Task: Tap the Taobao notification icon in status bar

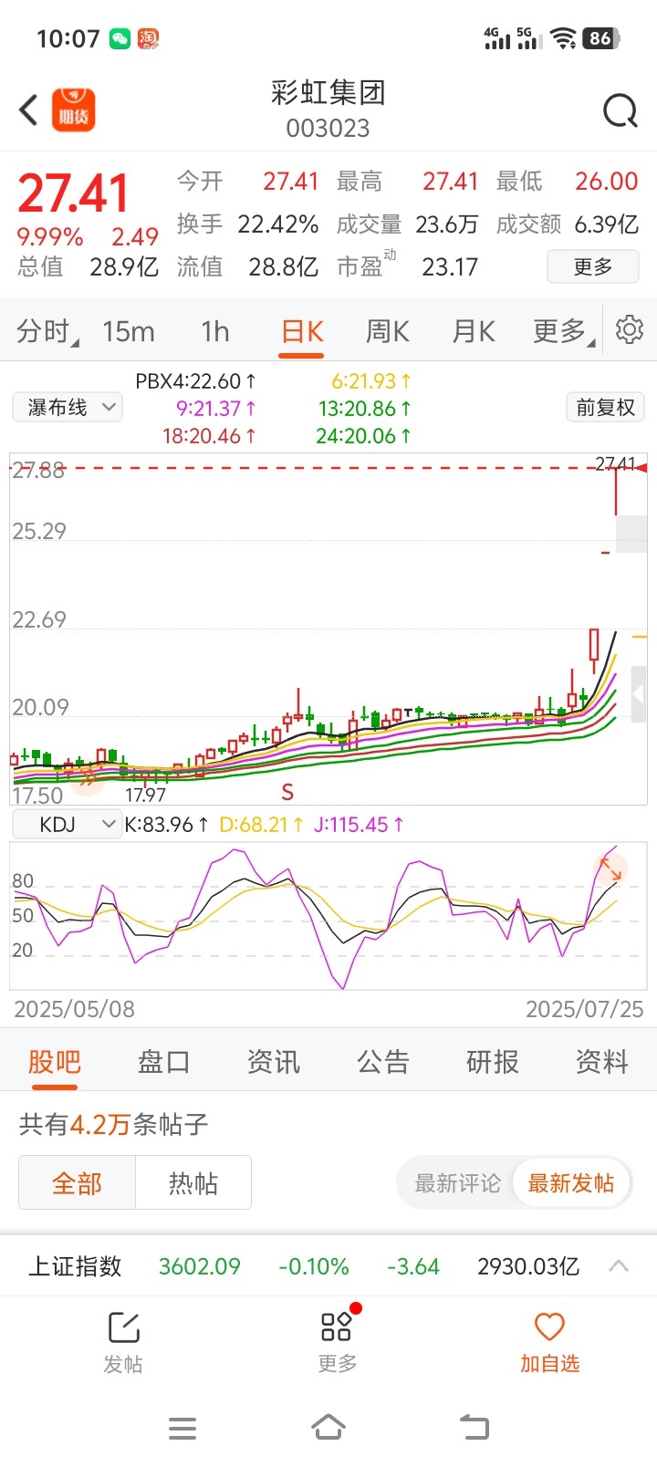Action: (x=148, y=38)
